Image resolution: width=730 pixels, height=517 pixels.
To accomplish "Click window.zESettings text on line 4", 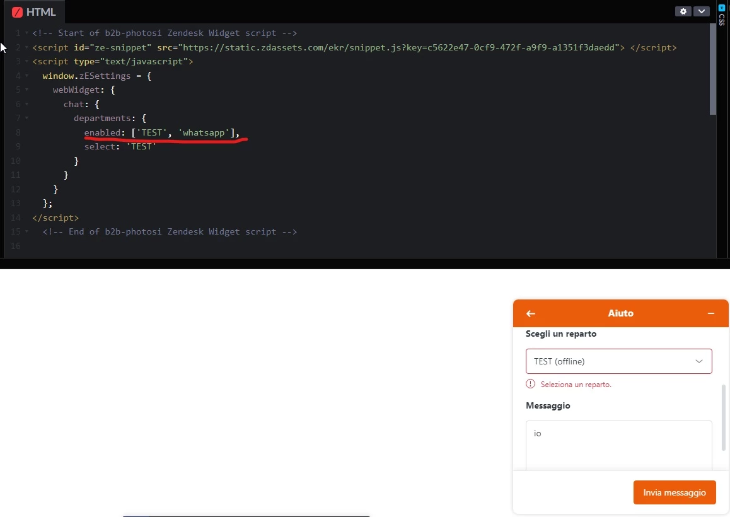I will pyautogui.click(x=86, y=76).
